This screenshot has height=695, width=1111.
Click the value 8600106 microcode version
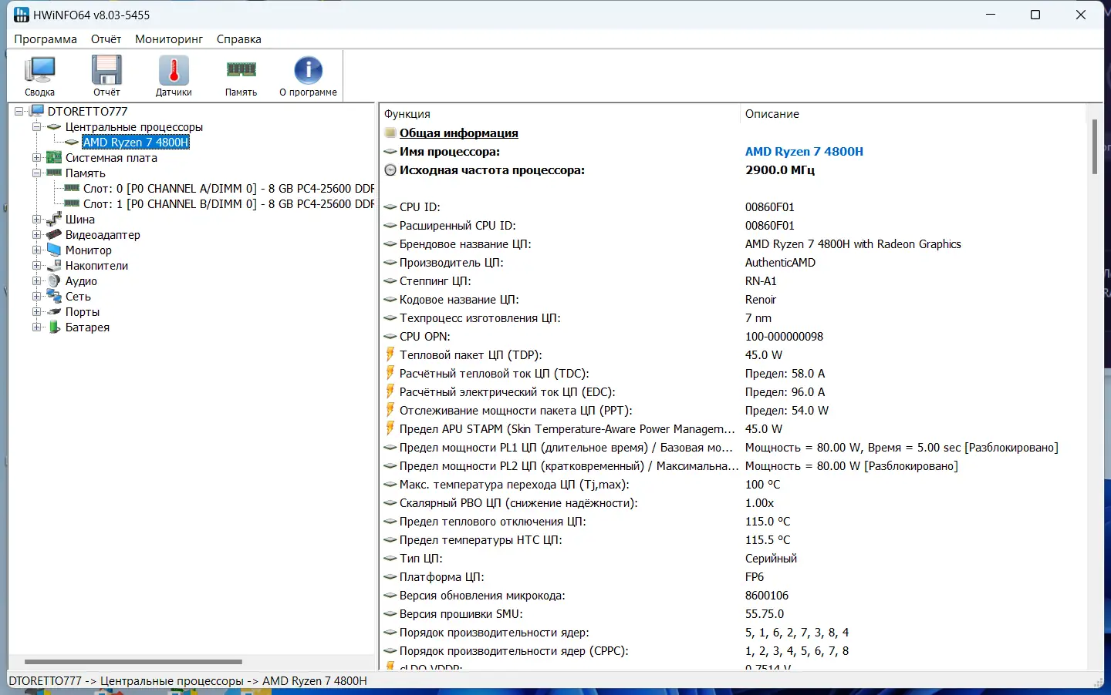pyautogui.click(x=767, y=595)
